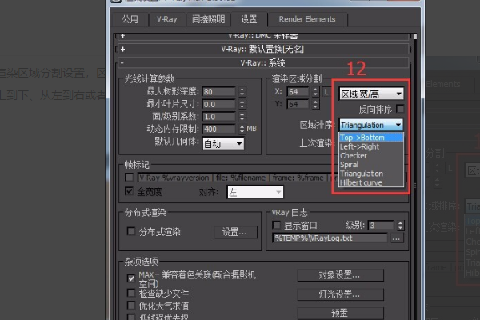Select the 间接照明 tab
The image size is (480, 320).
(x=208, y=19)
